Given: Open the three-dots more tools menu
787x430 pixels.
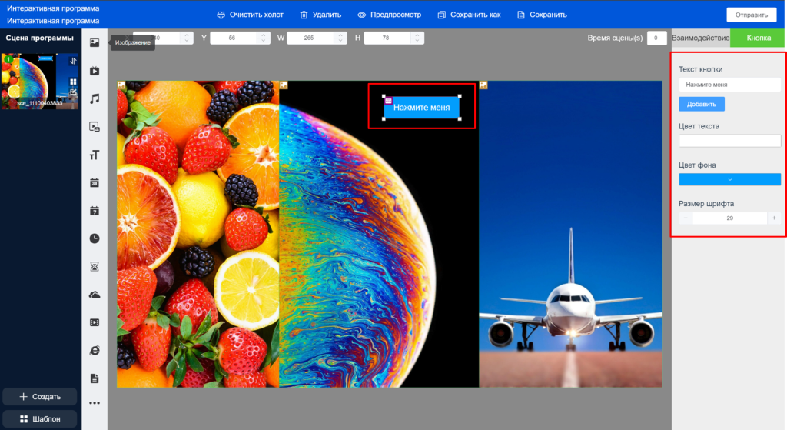Looking at the screenshot, I should [95, 402].
